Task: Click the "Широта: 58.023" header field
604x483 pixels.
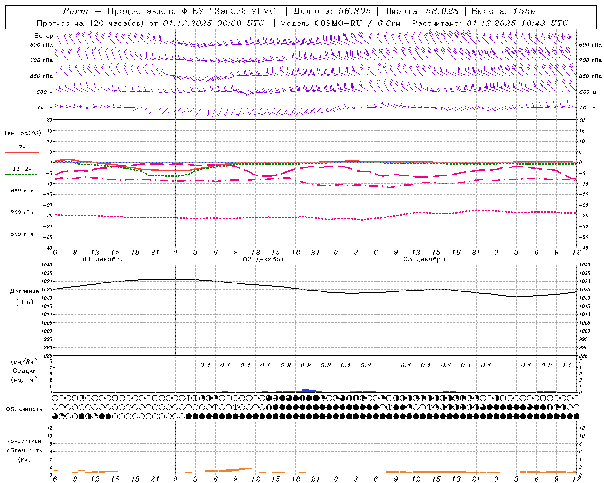Action: click(x=421, y=11)
